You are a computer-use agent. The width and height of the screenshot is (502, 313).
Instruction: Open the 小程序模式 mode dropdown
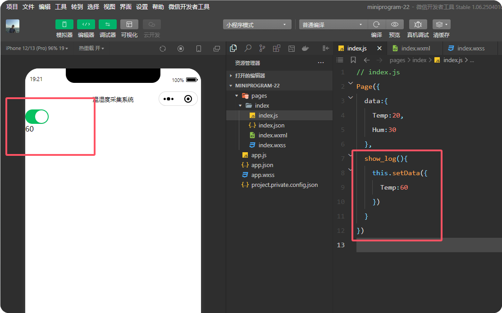pos(257,24)
